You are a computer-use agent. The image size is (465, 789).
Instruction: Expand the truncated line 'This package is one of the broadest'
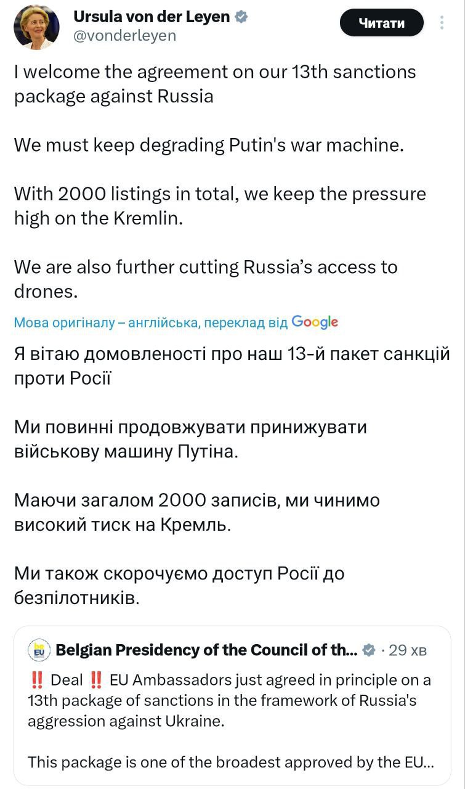point(230,761)
